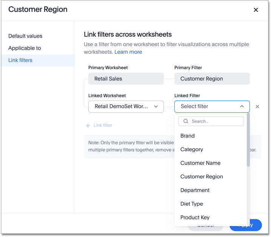Pick Diet Type from the filter list
This screenshot has width=271, height=237.
coord(192,204)
